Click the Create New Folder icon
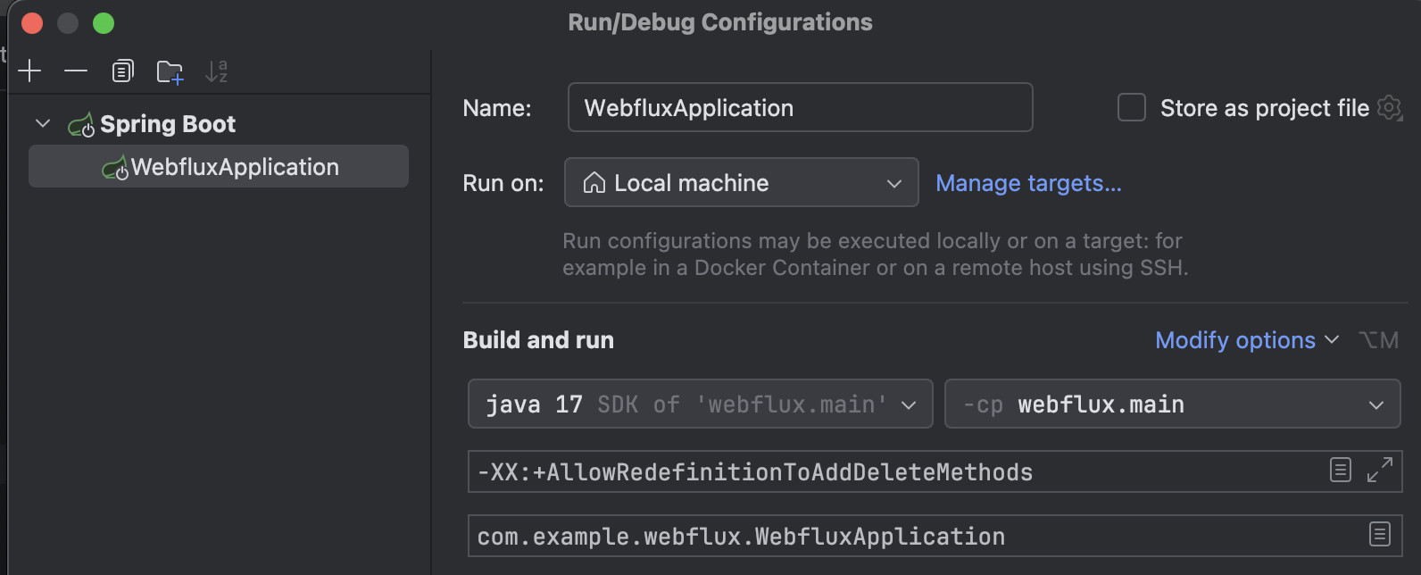 (x=170, y=72)
